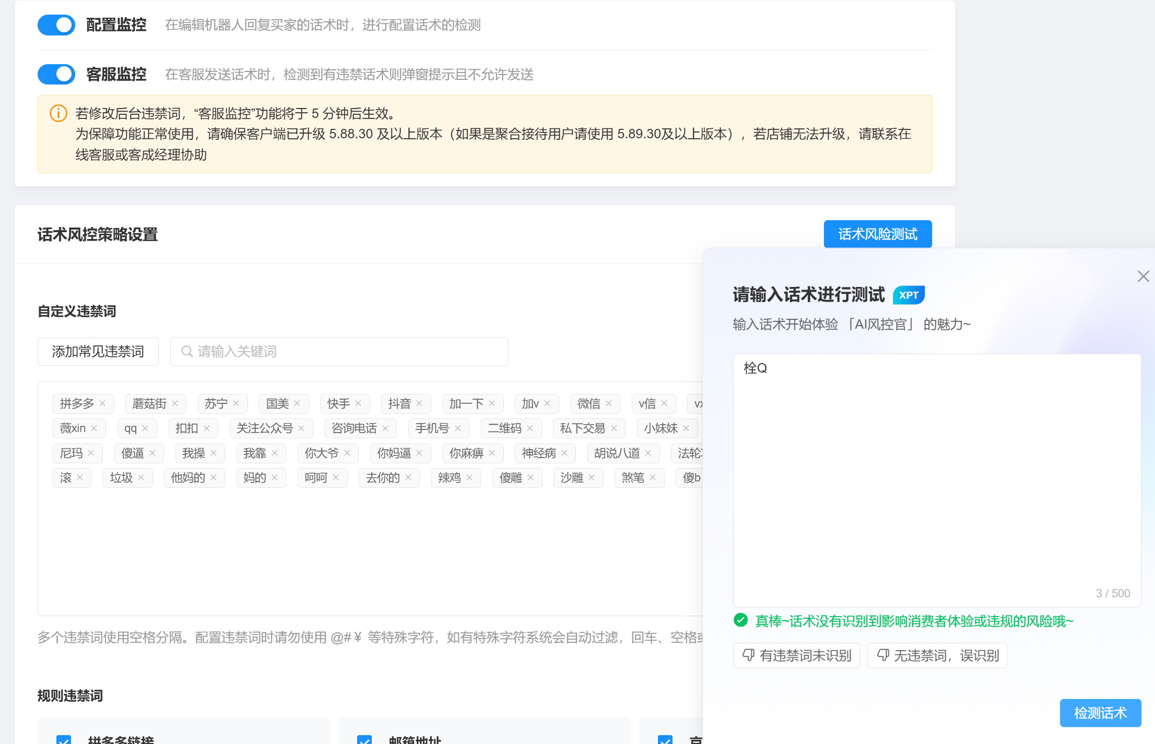Remove the 拼多多 tag
The height and width of the screenshot is (744, 1155).
[102, 403]
